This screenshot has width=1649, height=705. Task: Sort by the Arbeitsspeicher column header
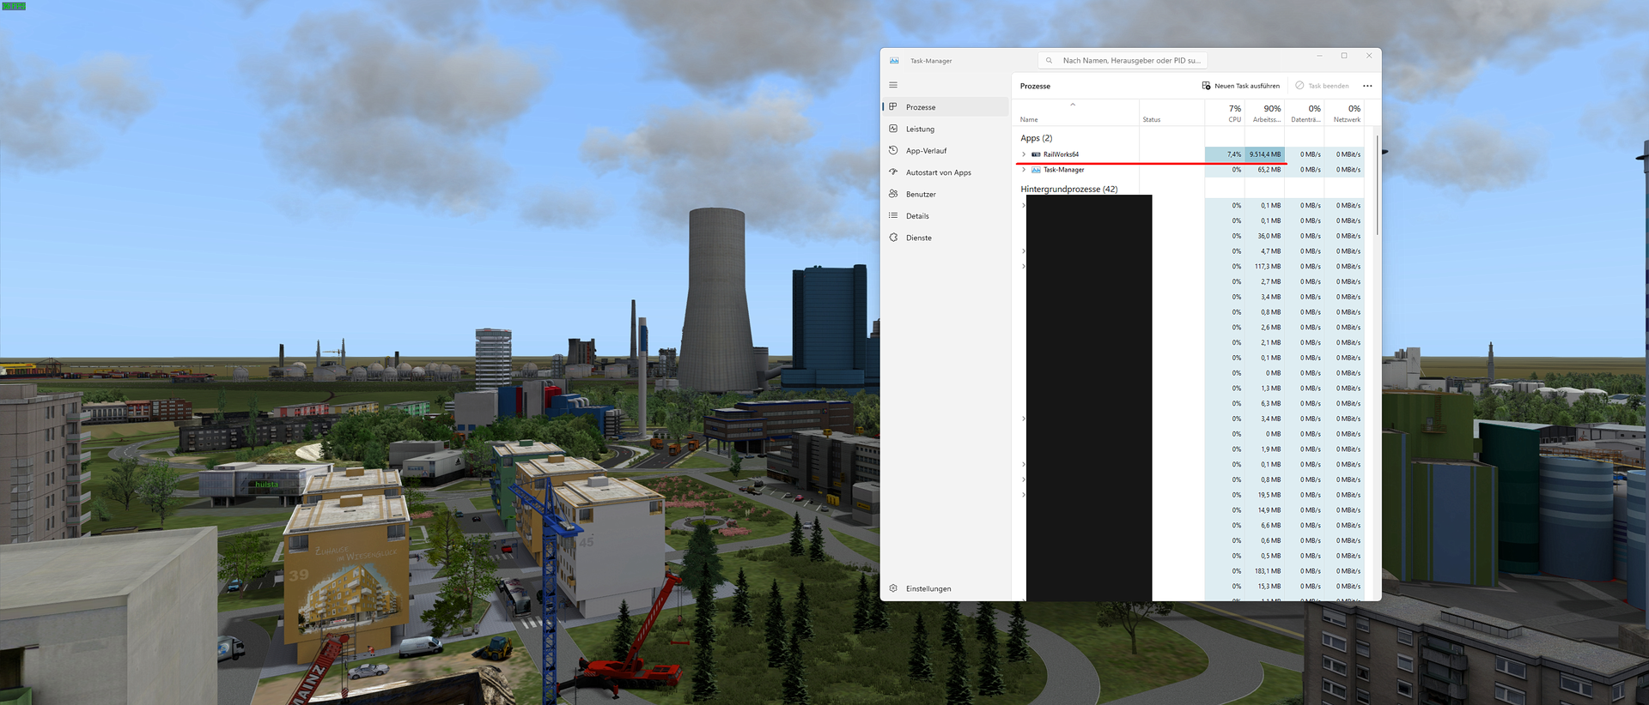click(x=1265, y=113)
